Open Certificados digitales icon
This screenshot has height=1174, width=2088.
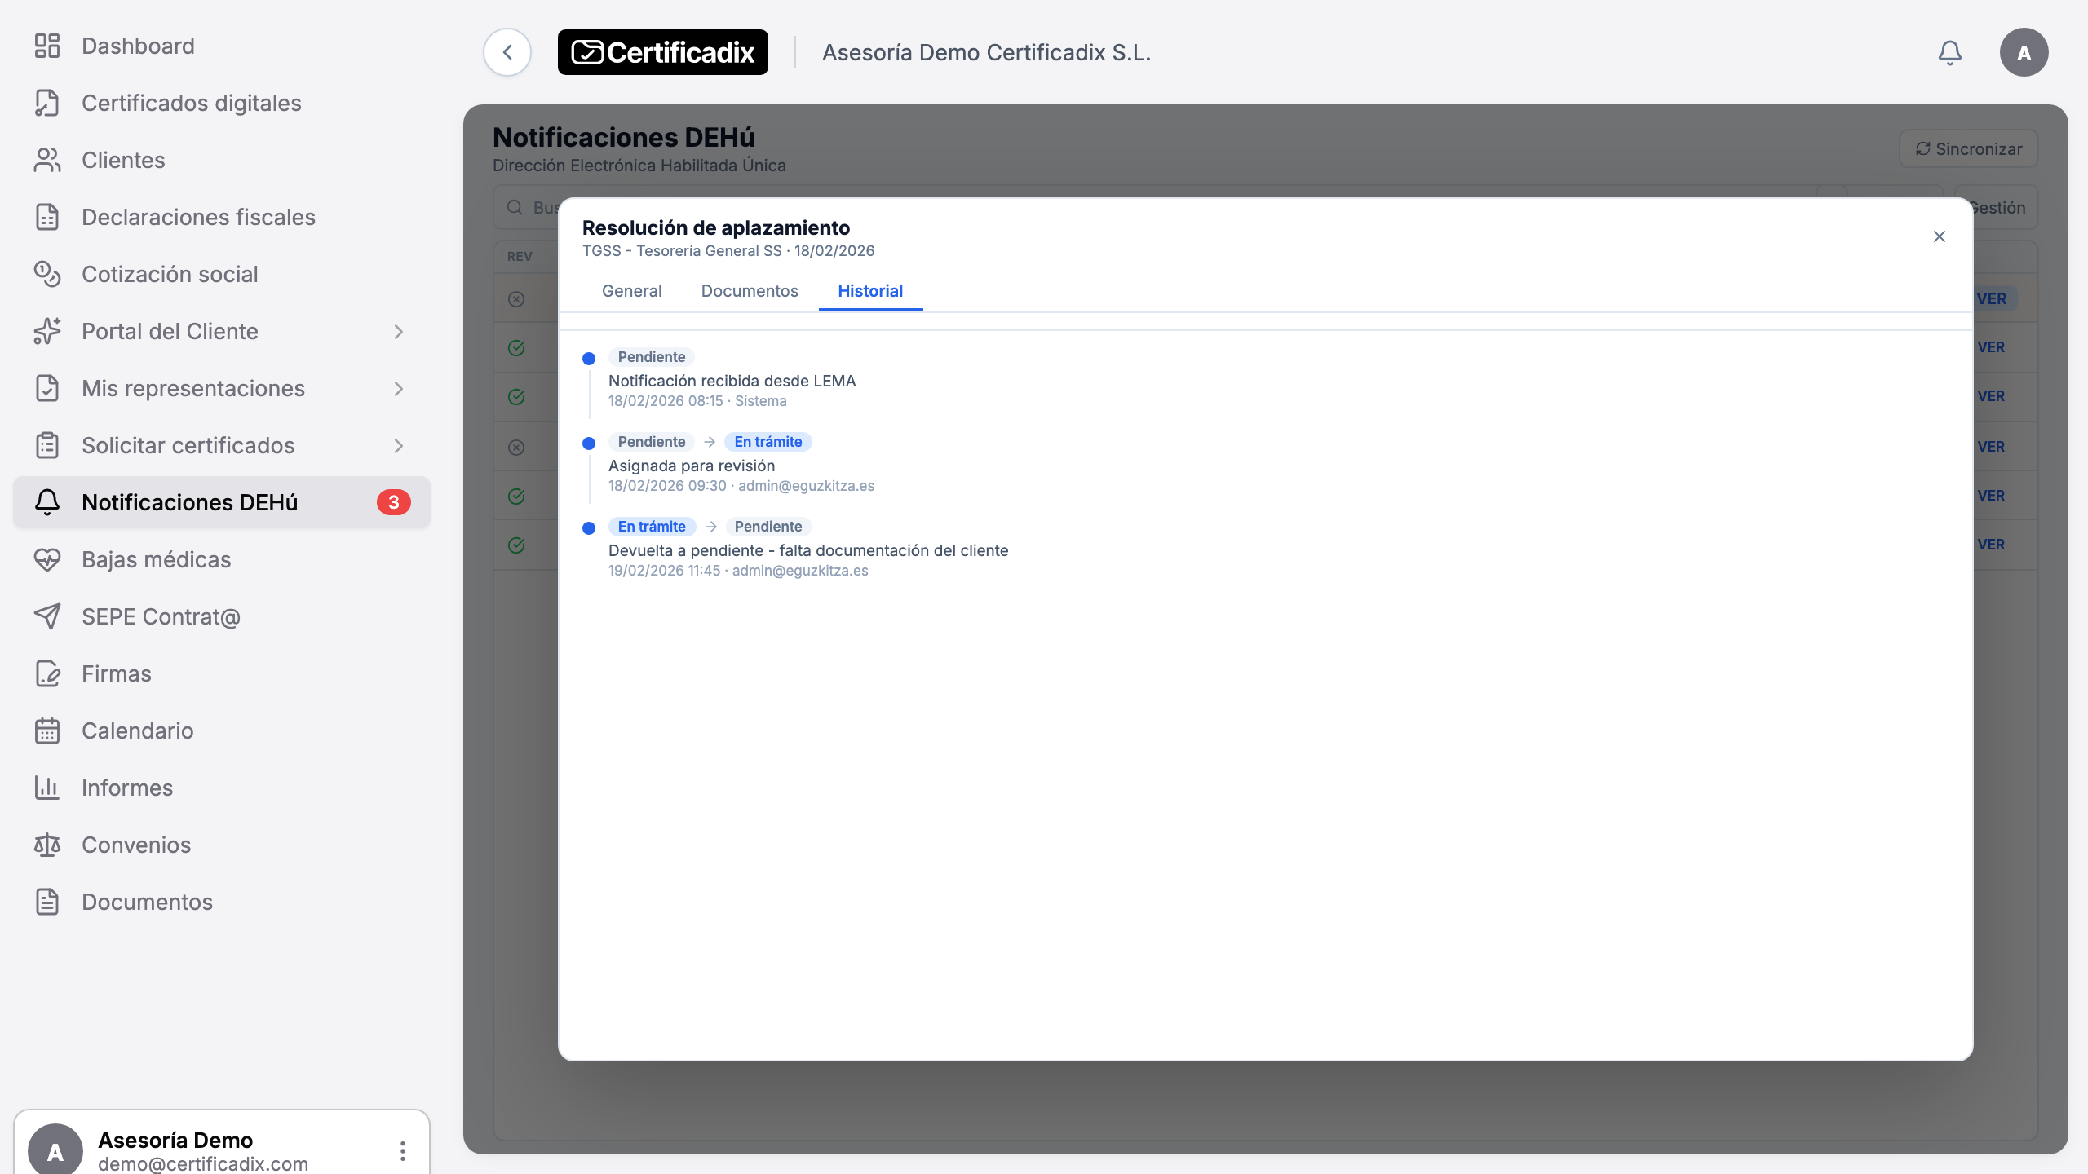click(x=47, y=103)
